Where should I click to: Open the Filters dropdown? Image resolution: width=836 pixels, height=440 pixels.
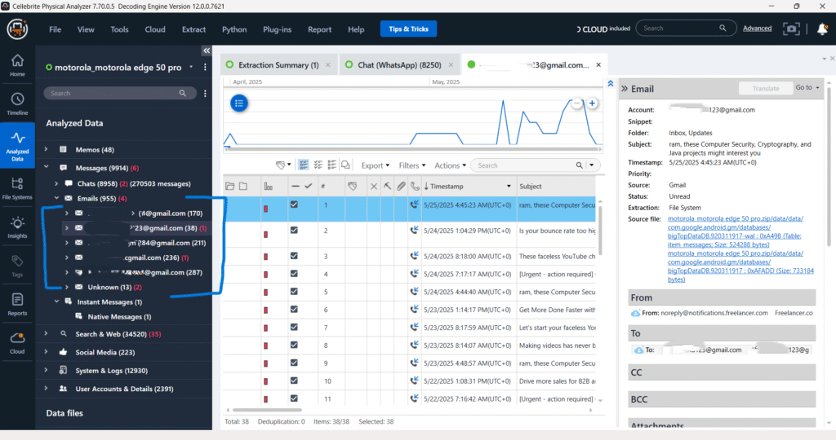(x=412, y=165)
